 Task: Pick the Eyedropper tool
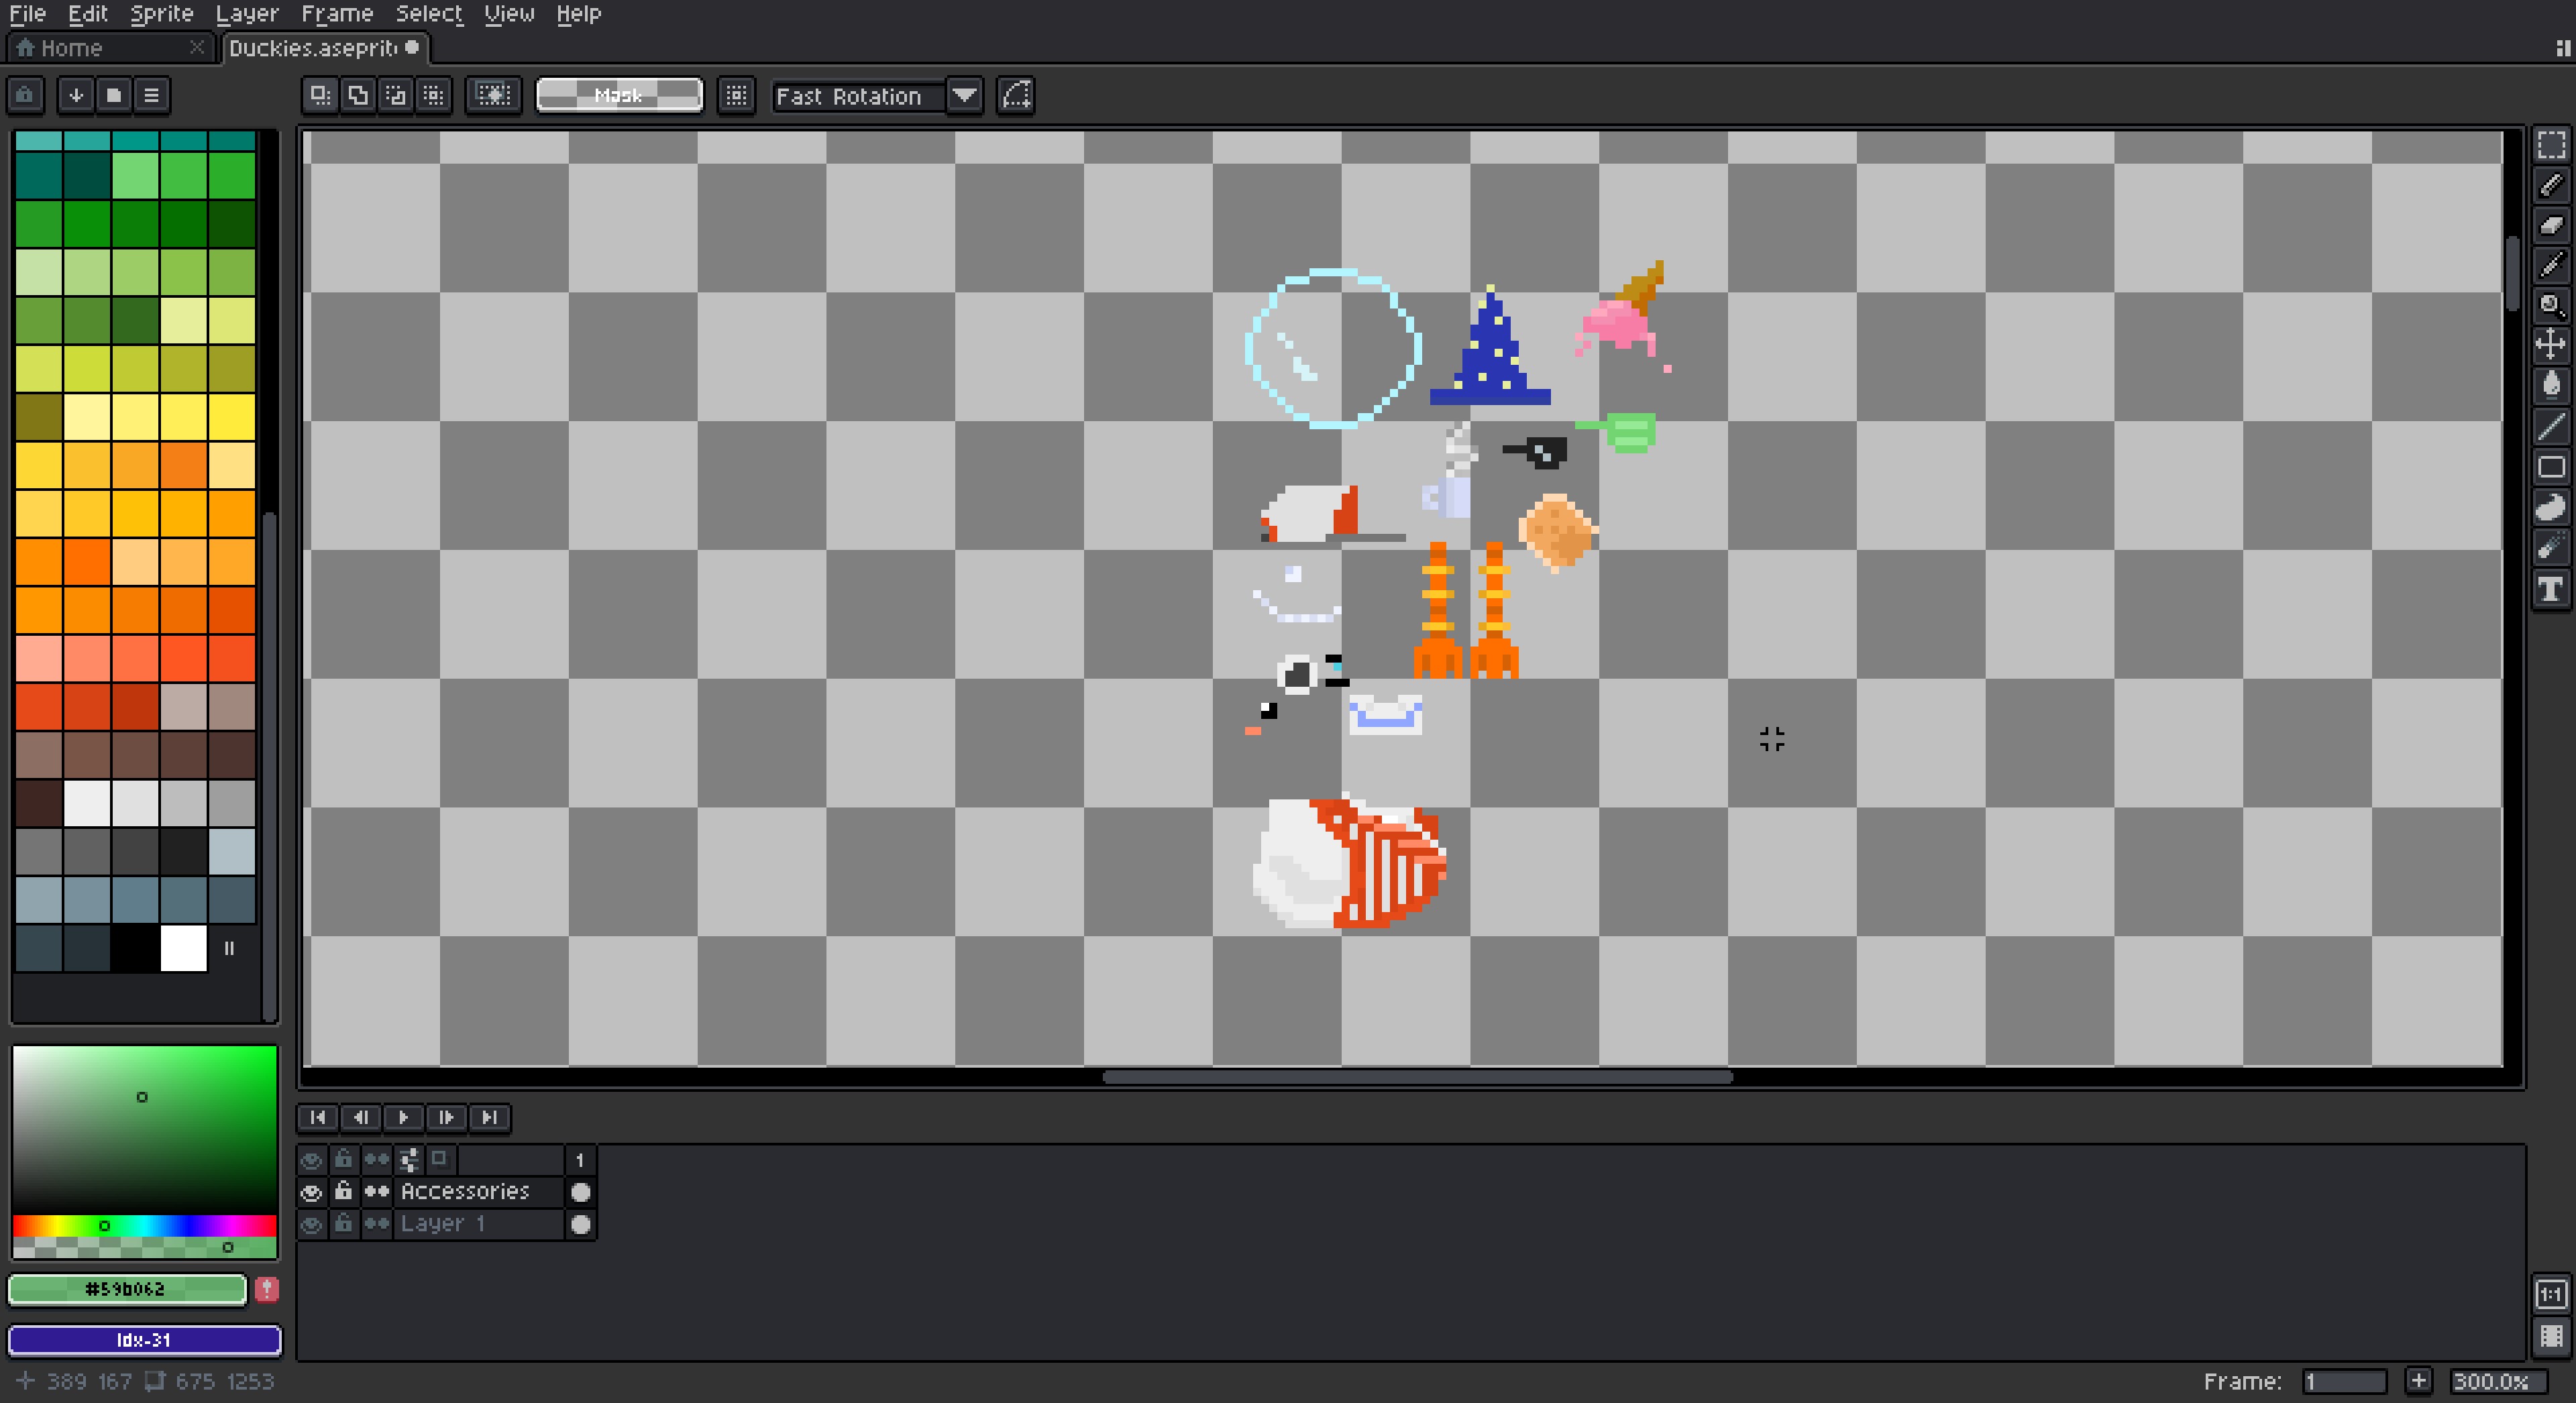[x=2551, y=265]
